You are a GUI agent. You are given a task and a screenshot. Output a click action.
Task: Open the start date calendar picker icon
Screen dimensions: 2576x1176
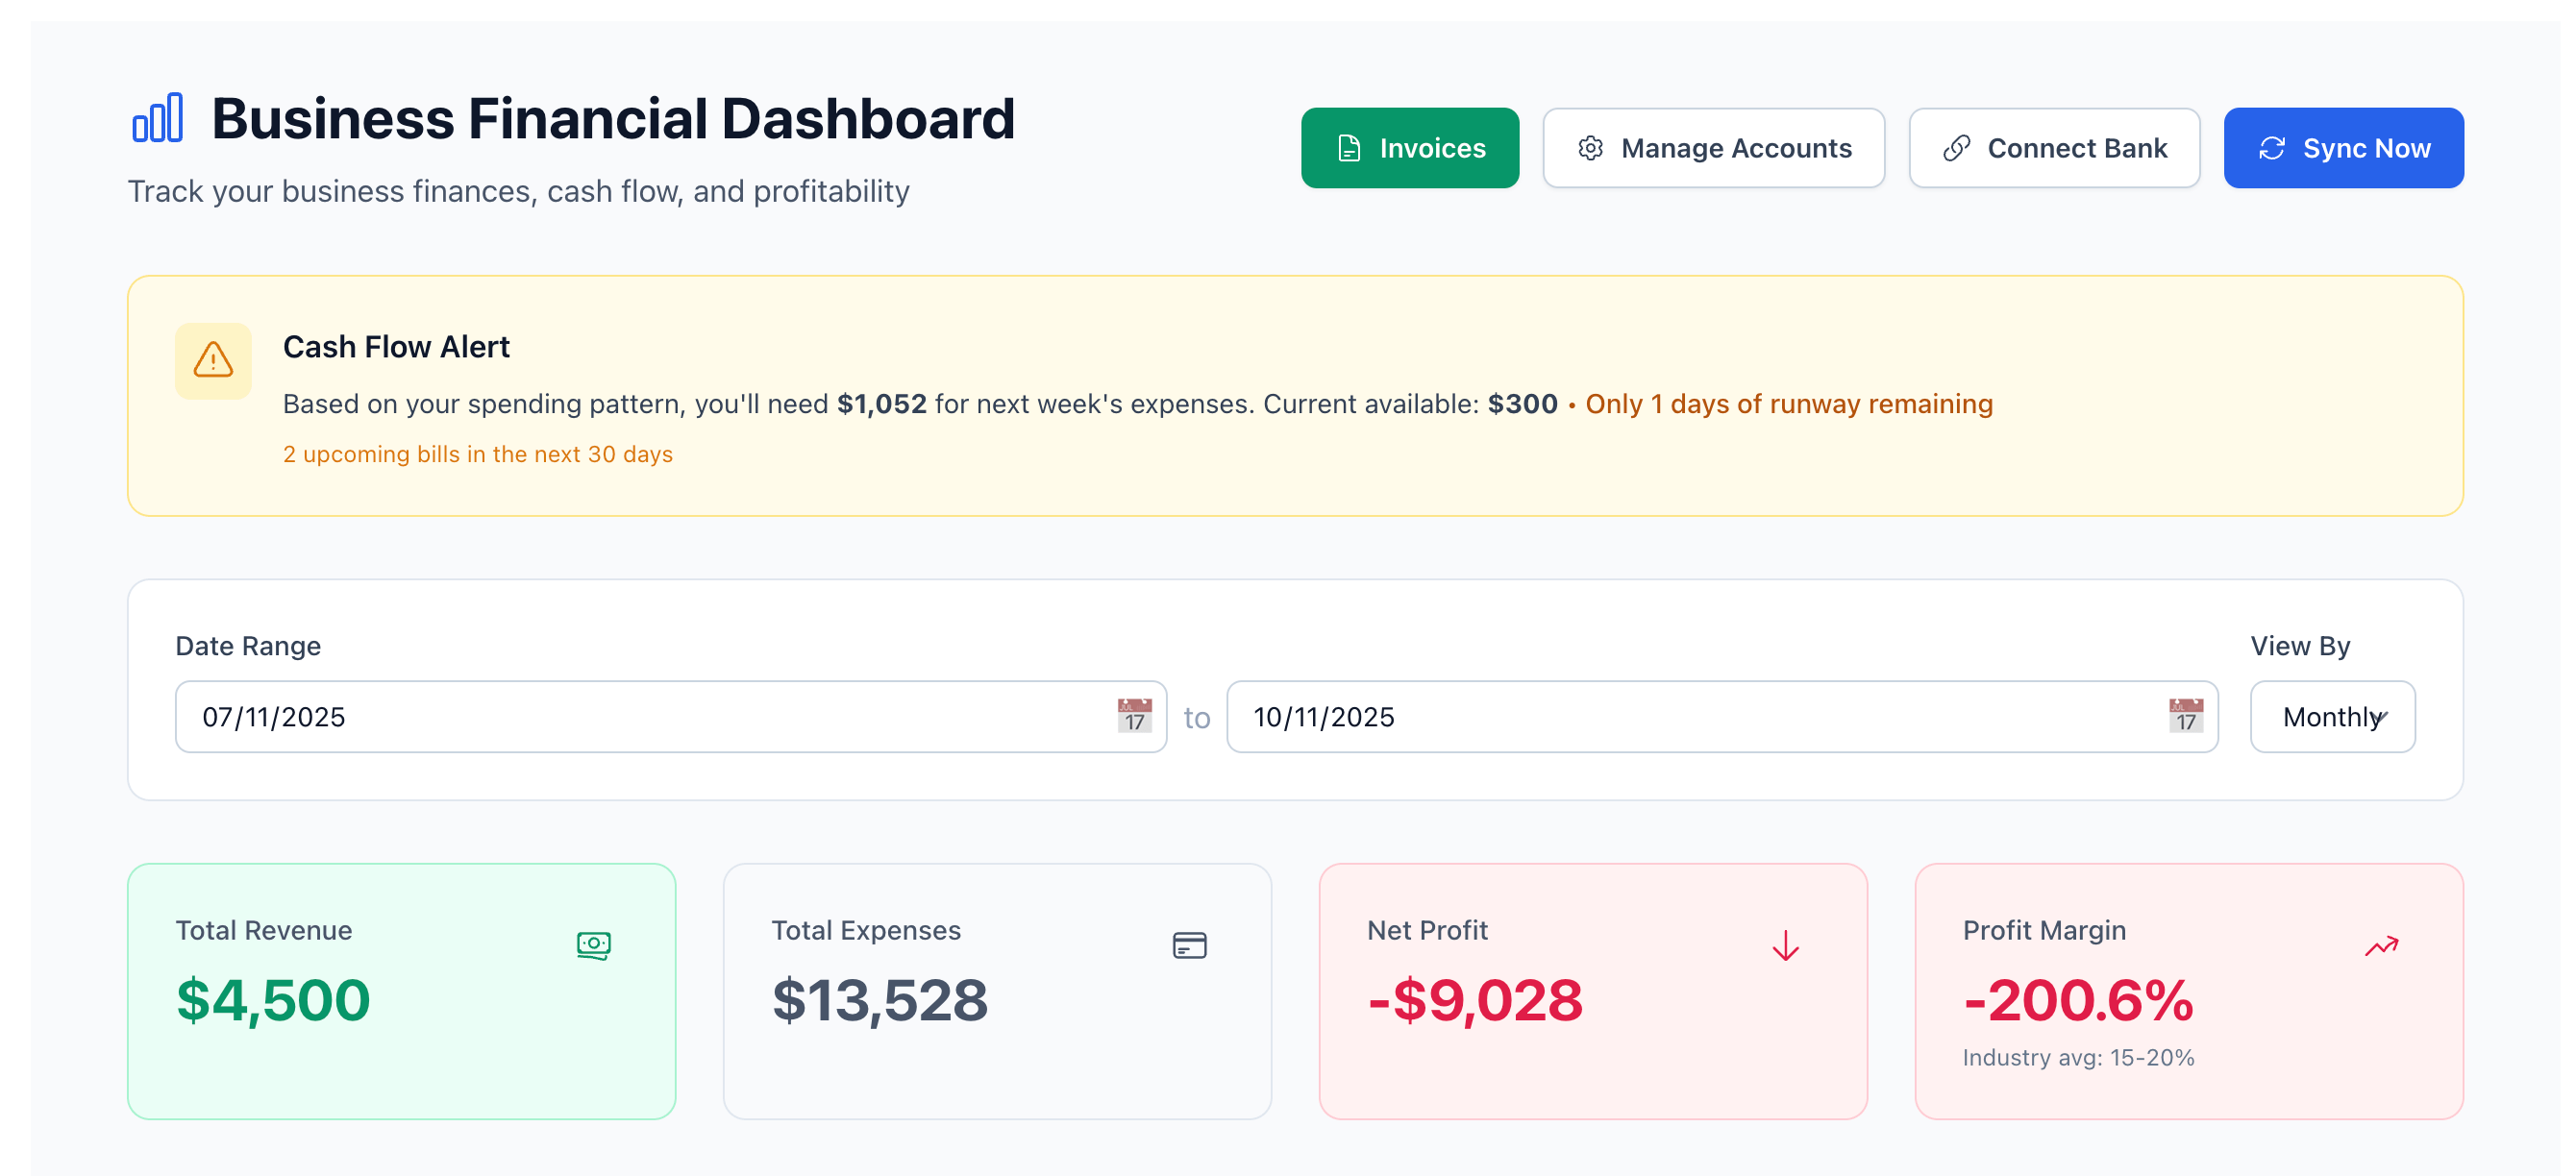pos(1134,717)
